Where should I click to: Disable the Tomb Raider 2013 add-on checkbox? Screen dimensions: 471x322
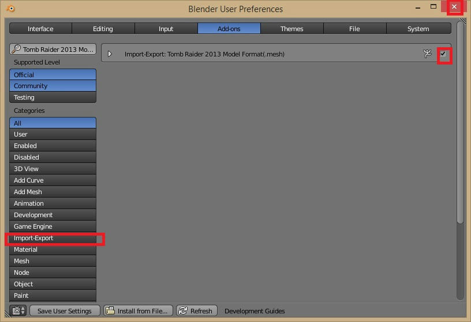coord(443,54)
